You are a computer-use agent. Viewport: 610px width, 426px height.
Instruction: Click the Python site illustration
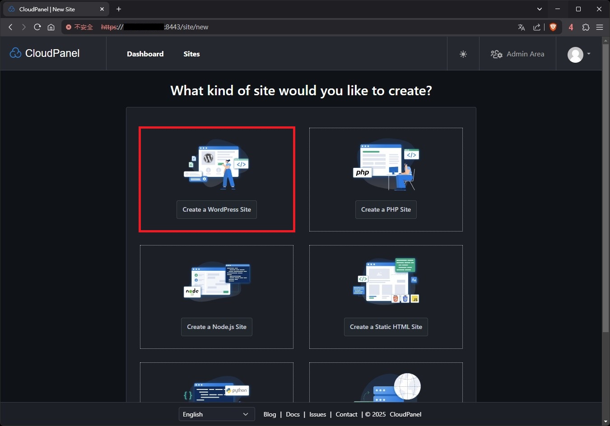[217, 389]
